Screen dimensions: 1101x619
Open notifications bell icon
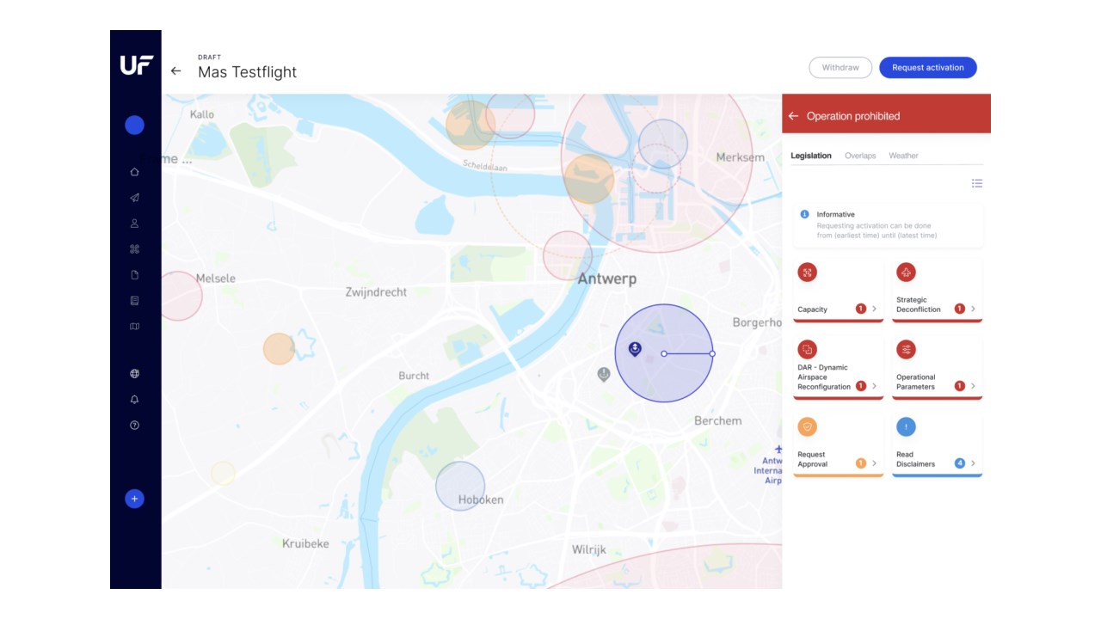[x=134, y=400]
